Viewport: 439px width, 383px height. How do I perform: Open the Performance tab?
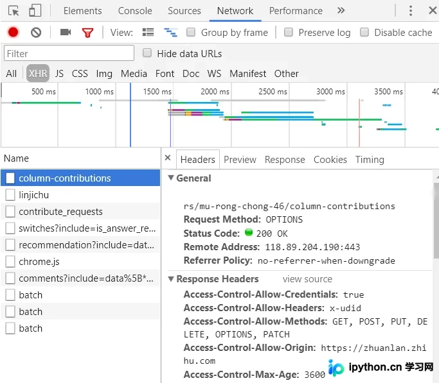coord(296,11)
